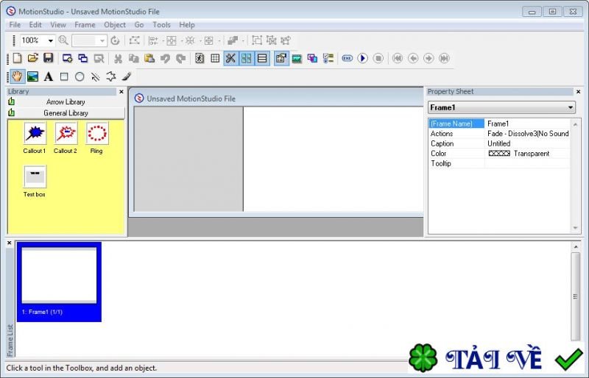Expand the Arrow Library section

(66, 101)
